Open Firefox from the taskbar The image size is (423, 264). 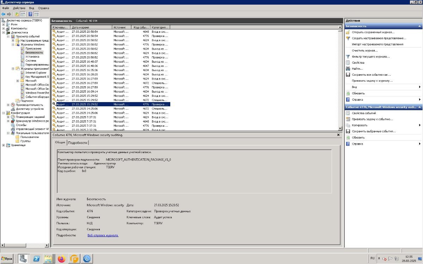(x=62, y=259)
